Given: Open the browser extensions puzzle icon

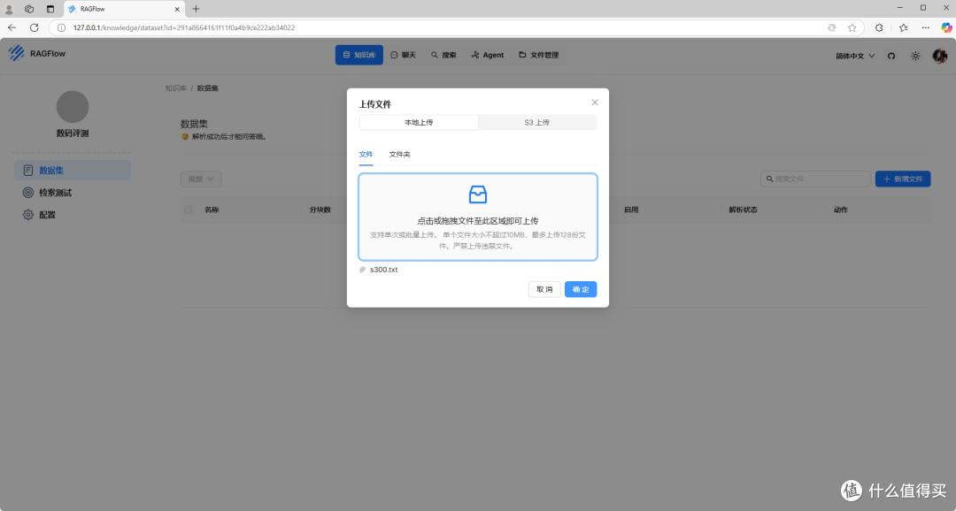Looking at the screenshot, I should coord(879,27).
